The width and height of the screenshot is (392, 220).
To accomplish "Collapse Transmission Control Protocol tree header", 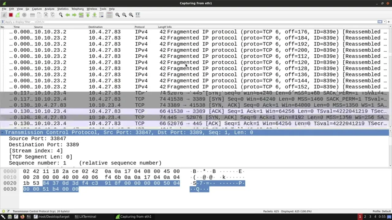I will tap(3, 132).
